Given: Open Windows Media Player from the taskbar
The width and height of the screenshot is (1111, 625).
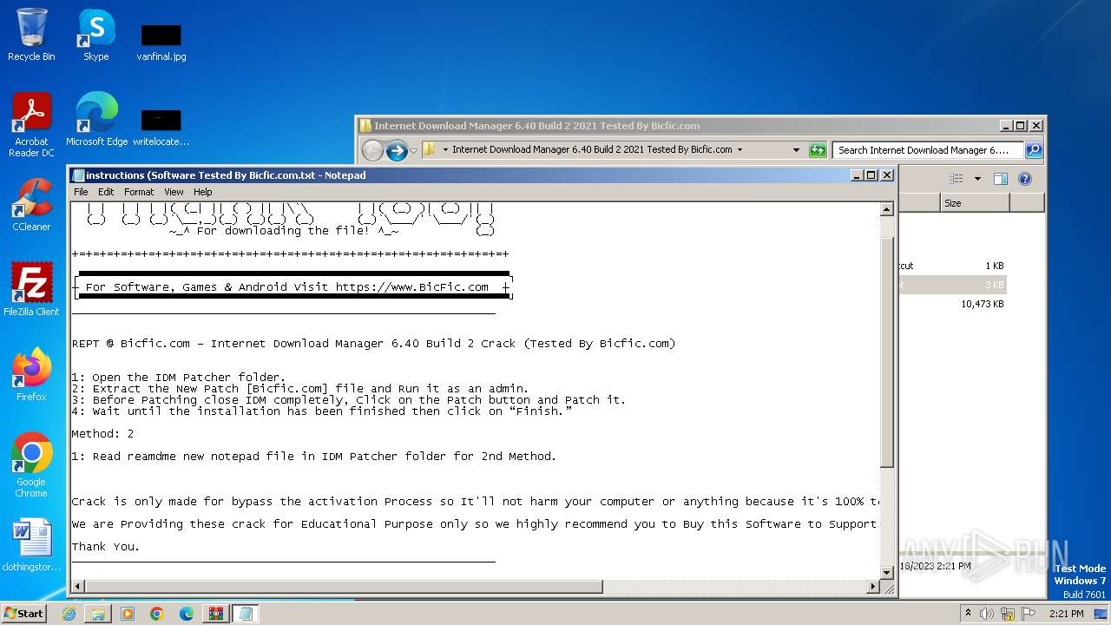Looking at the screenshot, I should pos(128,614).
